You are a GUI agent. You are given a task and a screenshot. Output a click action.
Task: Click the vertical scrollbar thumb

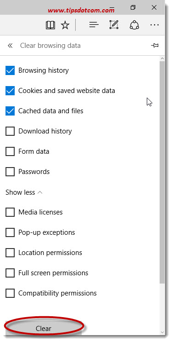(162, 172)
